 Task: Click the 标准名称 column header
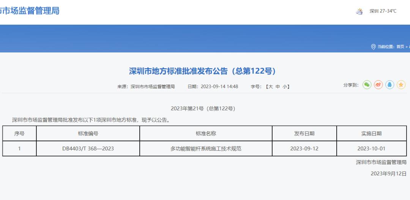pos(206,134)
